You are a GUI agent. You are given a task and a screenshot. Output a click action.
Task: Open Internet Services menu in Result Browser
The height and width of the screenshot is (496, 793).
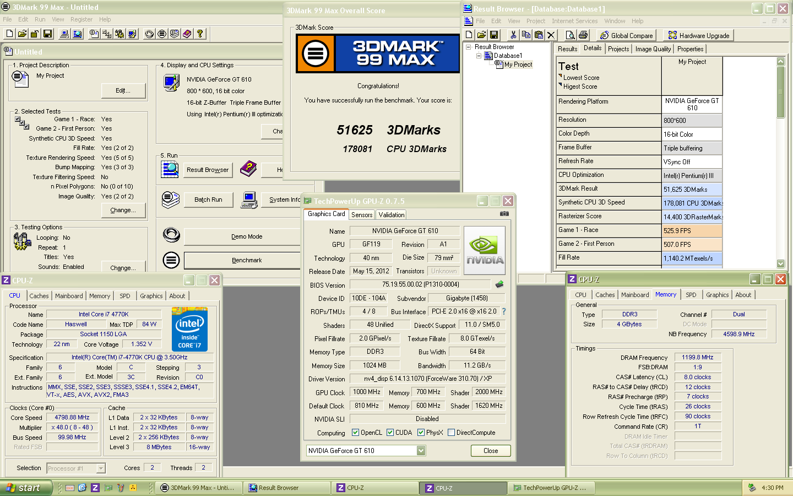point(574,21)
